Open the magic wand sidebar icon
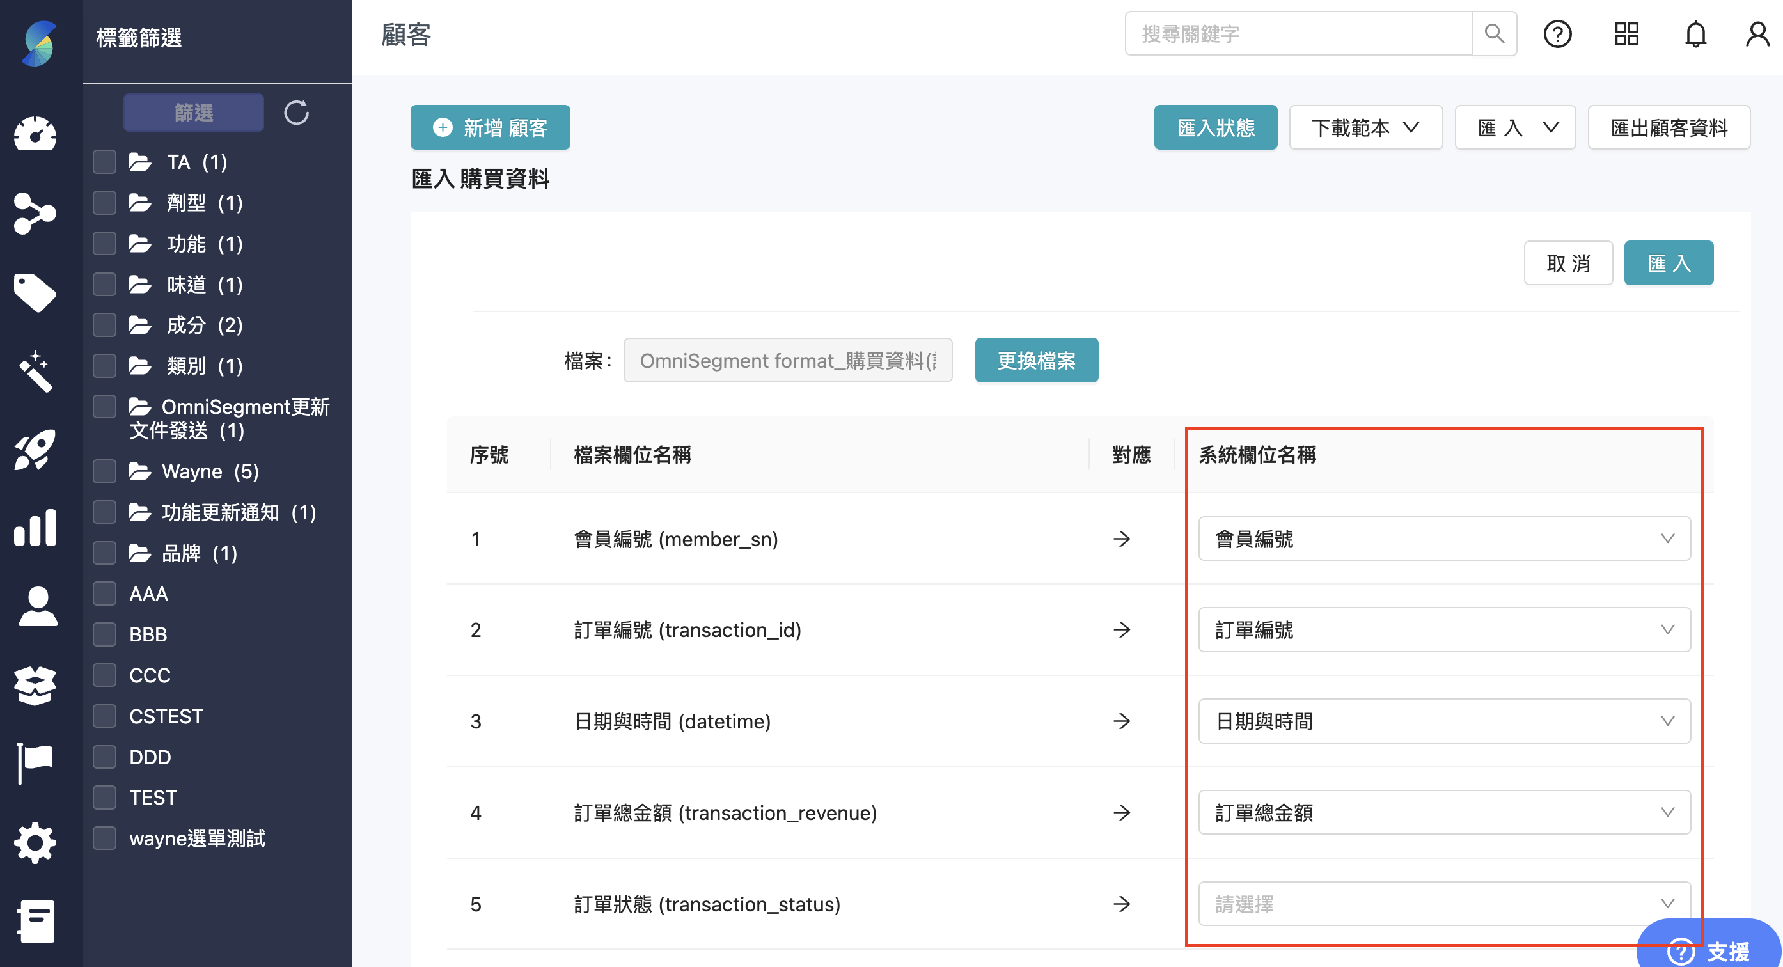This screenshot has height=967, width=1783. (35, 372)
